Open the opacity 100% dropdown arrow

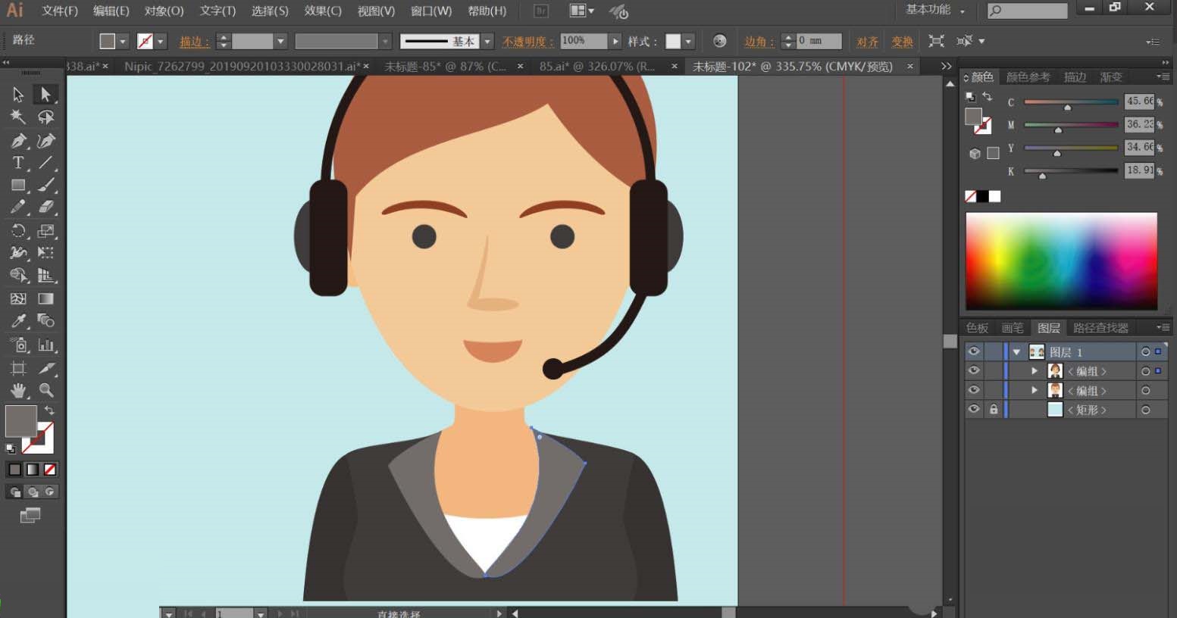615,41
